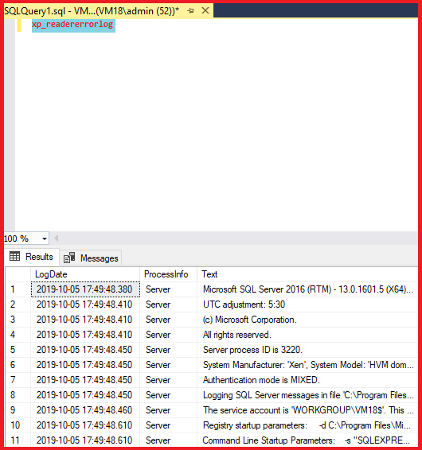Click the ProcessInfo column header
This screenshot has width=422, height=450.
pos(169,274)
